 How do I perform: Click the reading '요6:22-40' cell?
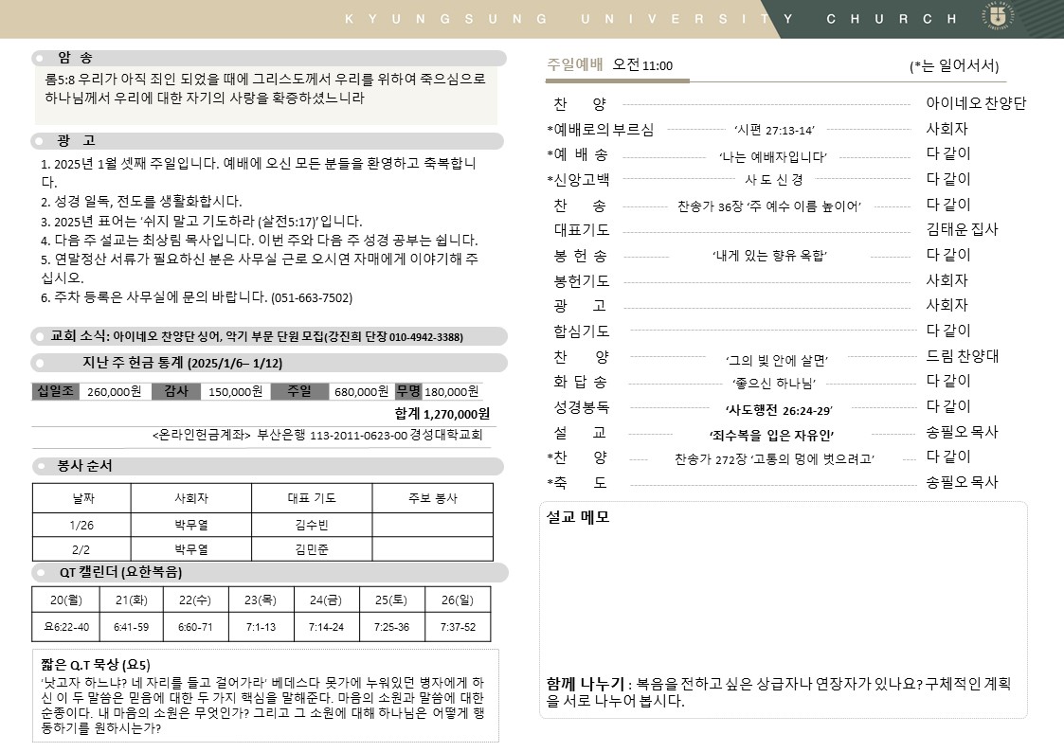point(65,627)
